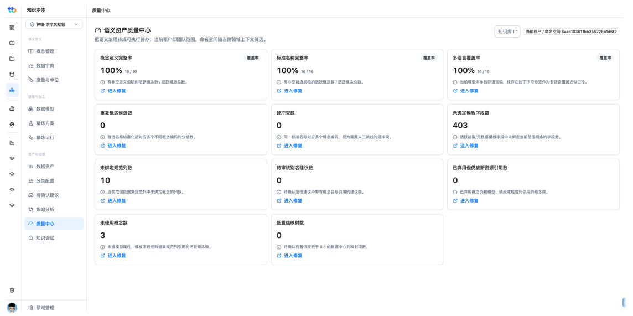Open the settings gear icon in rail
The height and width of the screenshot is (316, 633).
point(12,125)
